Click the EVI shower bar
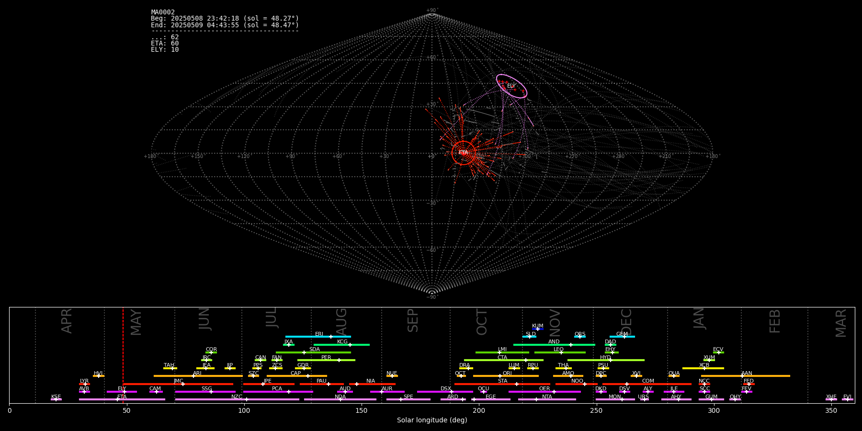This screenshot has width=862, height=431. (847, 399)
